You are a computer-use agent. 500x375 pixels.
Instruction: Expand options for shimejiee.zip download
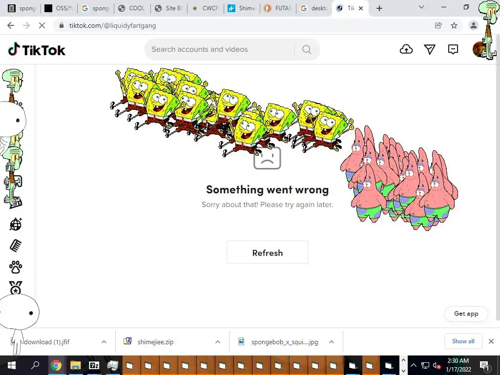coord(218,342)
